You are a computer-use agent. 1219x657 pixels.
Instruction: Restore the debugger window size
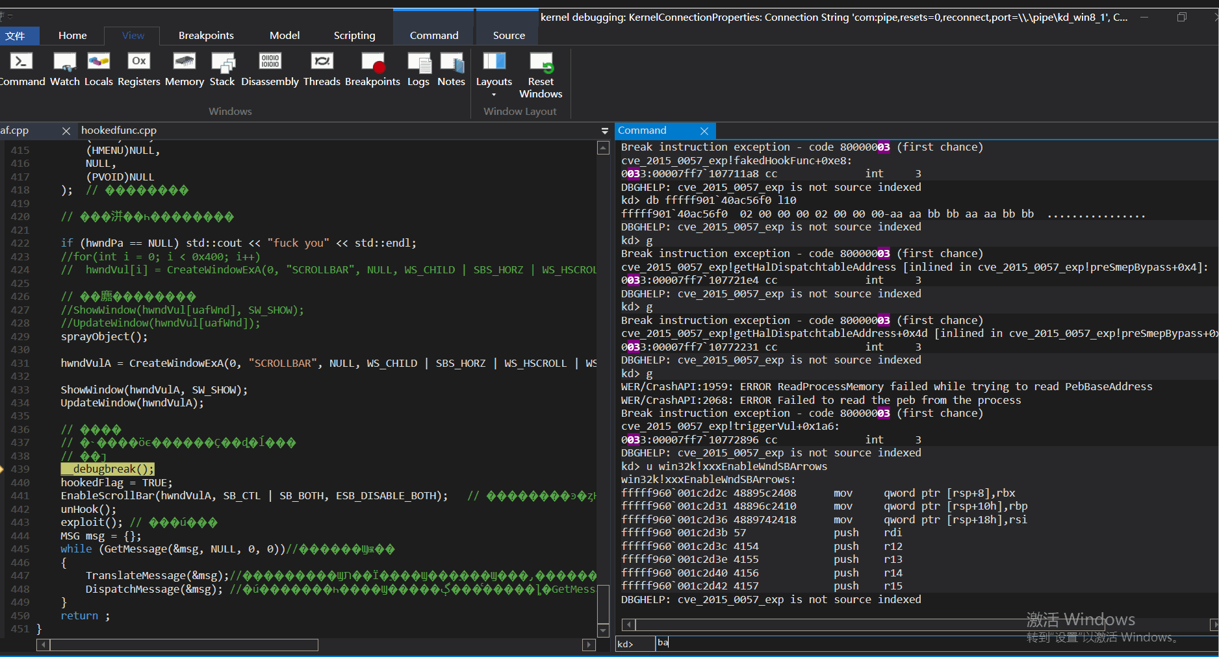point(1181,18)
